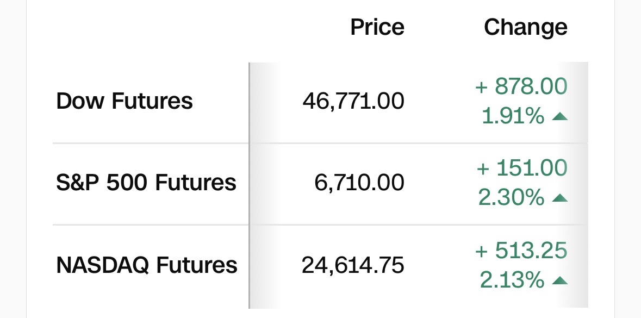The width and height of the screenshot is (641, 318).
Task: Click the separator line below the Dow Futures row
Action: 321,144
